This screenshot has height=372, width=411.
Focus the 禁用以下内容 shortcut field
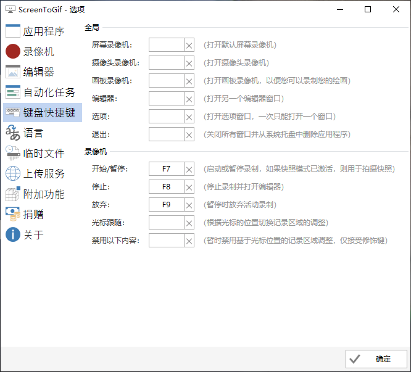pos(167,241)
